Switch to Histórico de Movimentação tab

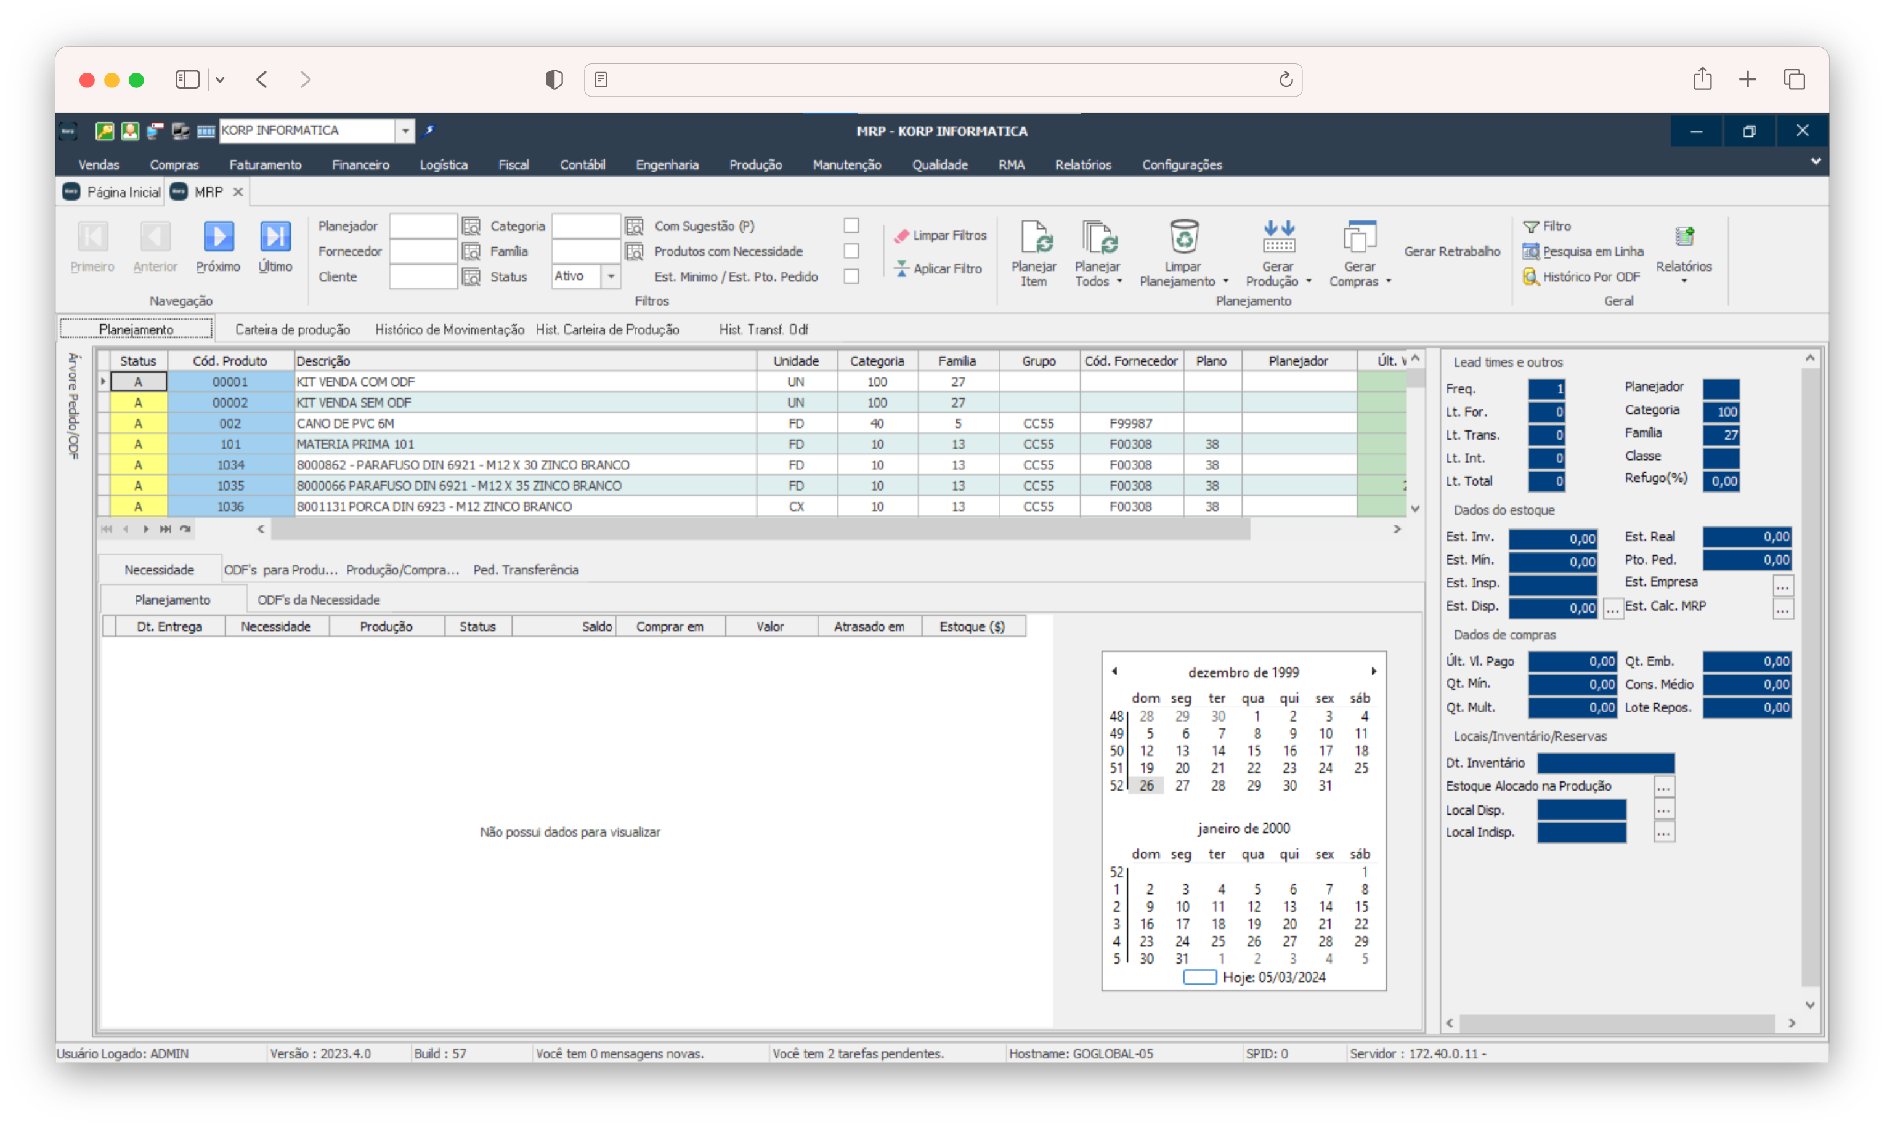click(450, 330)
